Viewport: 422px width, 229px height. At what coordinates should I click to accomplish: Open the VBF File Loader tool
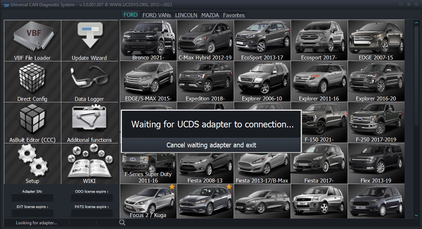click(32, 41)
